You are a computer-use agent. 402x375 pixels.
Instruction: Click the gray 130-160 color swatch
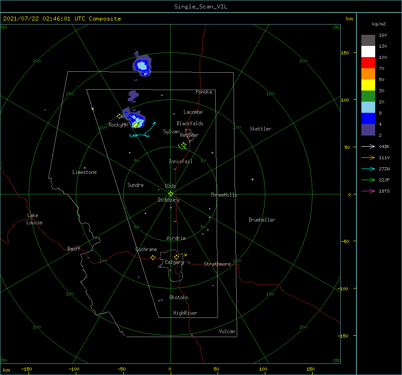pyautogui.click(x=368, y=40)
